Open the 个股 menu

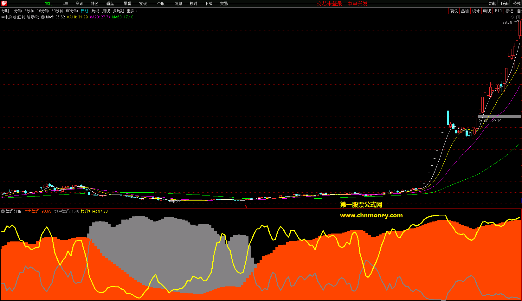161,3
